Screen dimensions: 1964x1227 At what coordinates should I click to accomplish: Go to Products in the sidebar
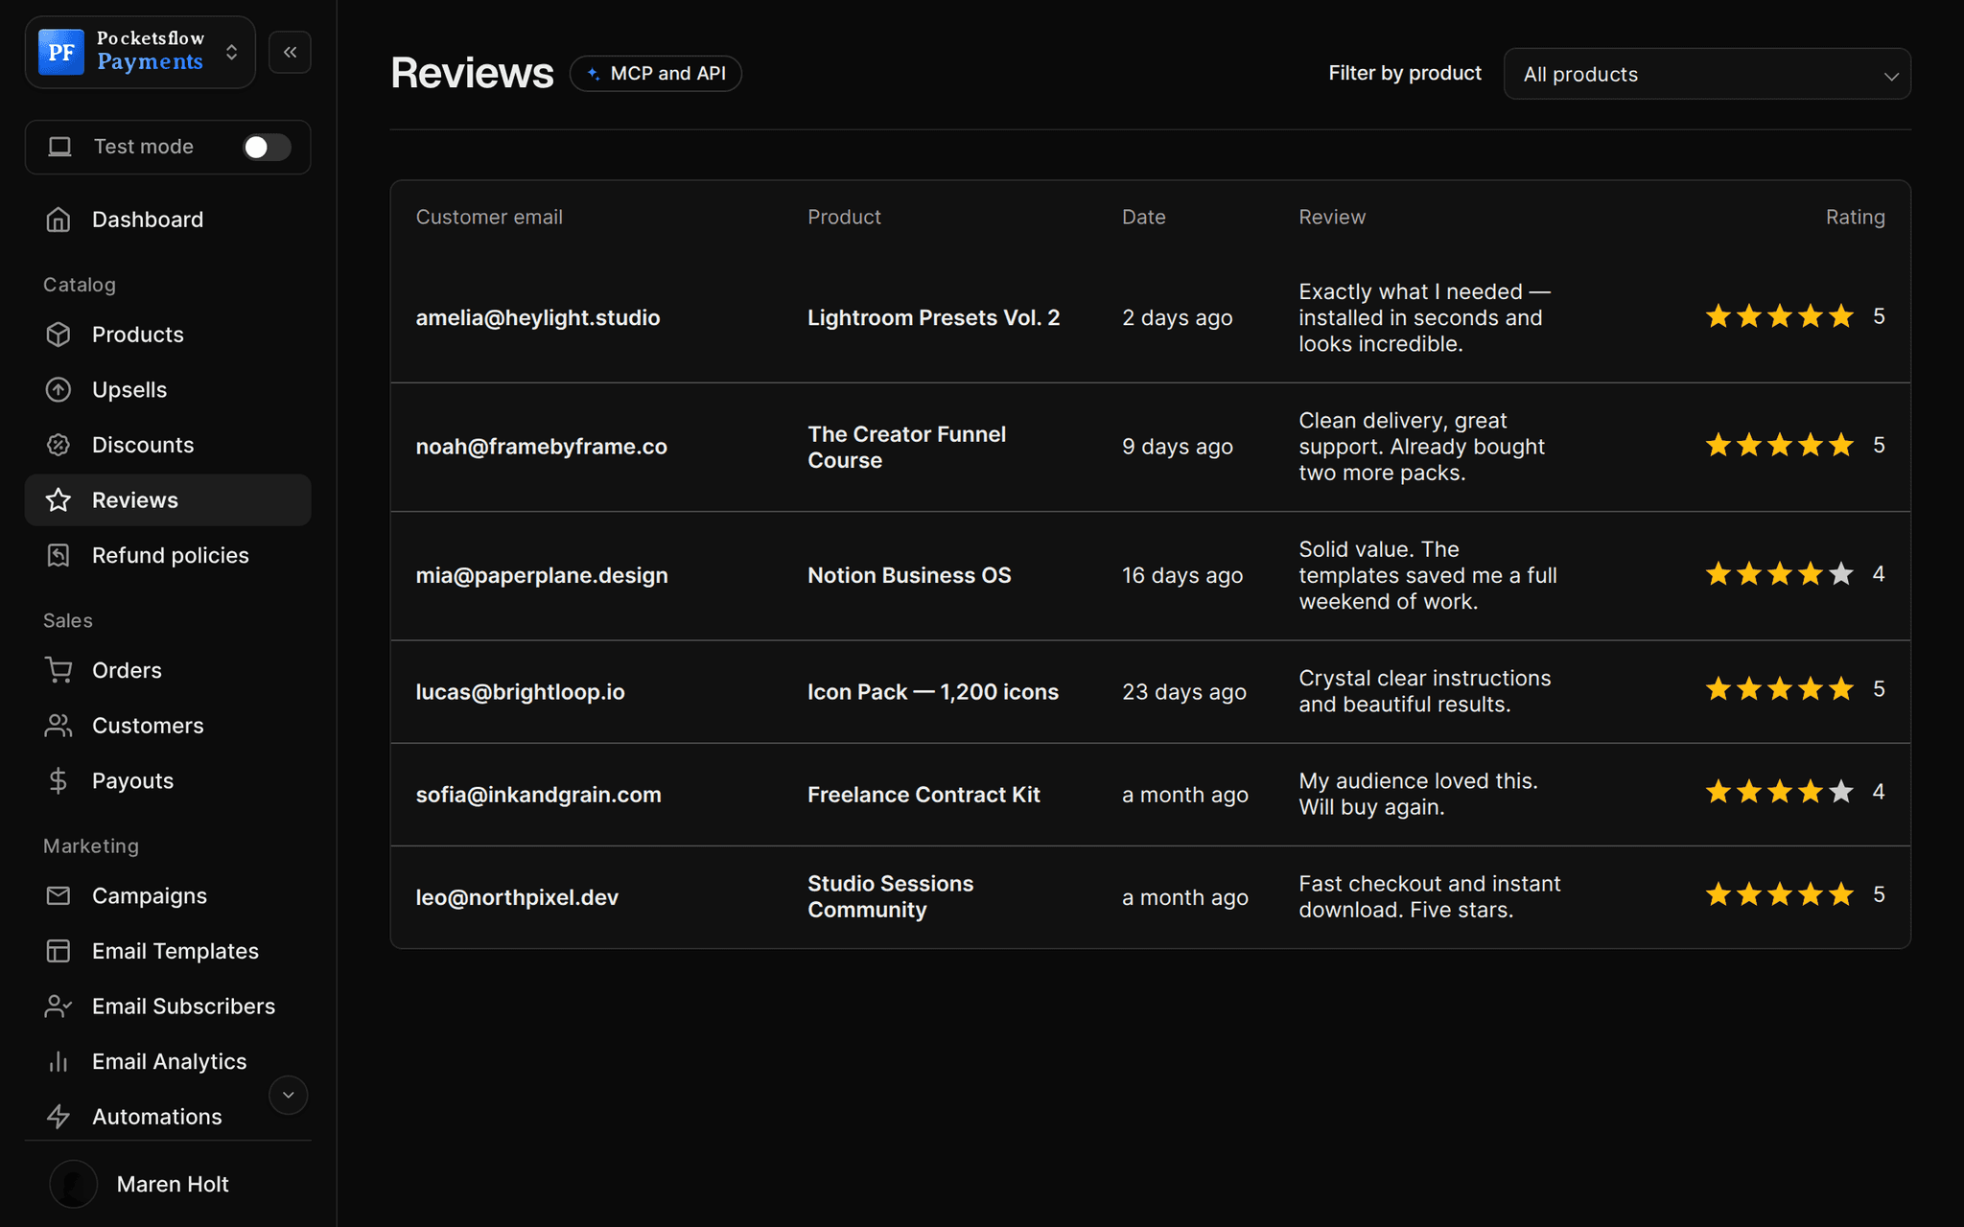pyautogui.click(x=168, y=335)
